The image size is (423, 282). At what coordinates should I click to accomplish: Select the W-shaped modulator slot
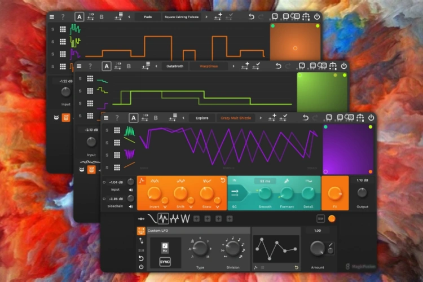coord(186,219)
